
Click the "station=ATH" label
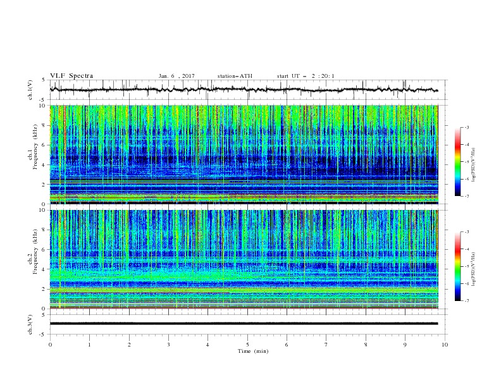[x=235, y=76]
